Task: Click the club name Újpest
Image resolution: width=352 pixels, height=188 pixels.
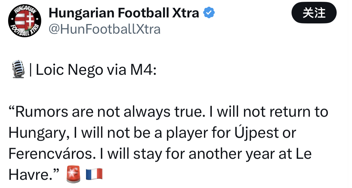Action: click(257, 132)
